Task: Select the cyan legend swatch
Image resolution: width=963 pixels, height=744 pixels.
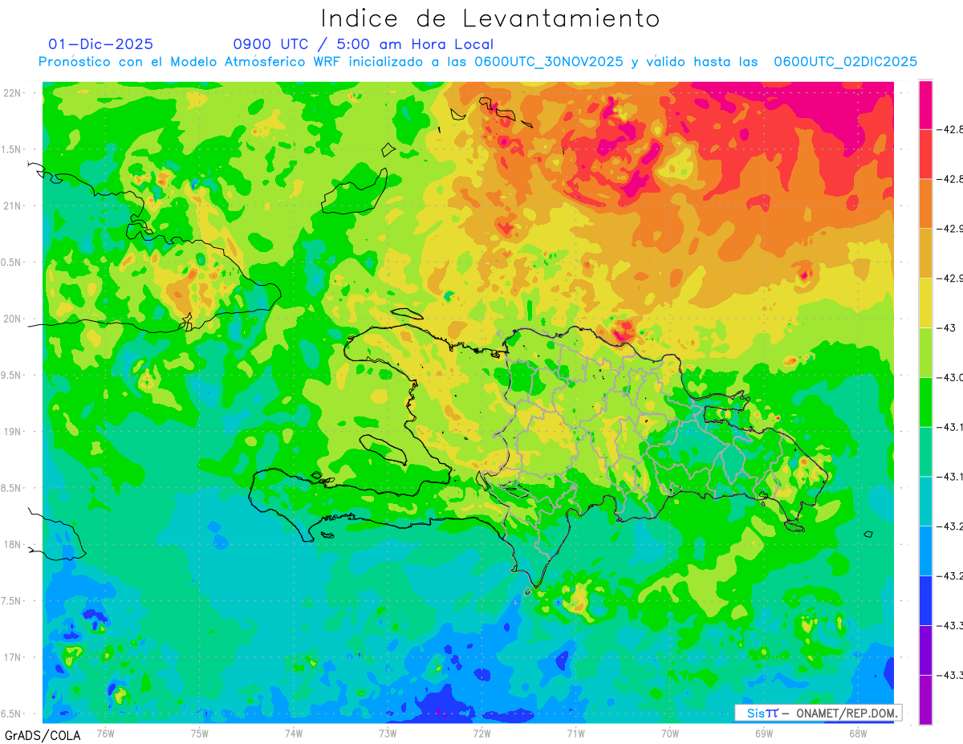Action: pos(925,501)
